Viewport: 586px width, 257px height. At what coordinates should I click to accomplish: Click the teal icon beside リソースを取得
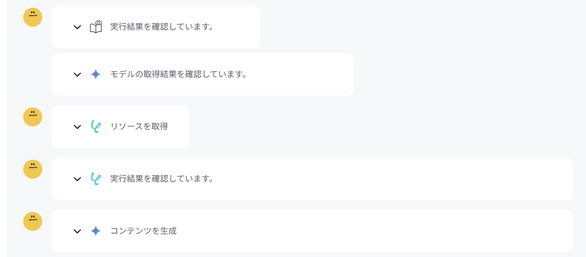[96, 126]
